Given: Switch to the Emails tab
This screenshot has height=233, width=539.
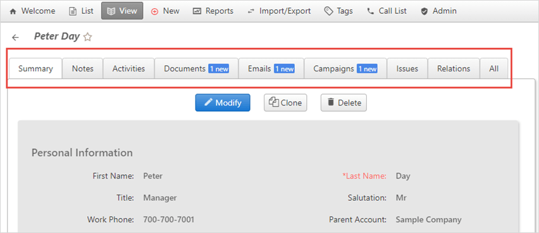Looking at the screenshot, I should point(271,68).
